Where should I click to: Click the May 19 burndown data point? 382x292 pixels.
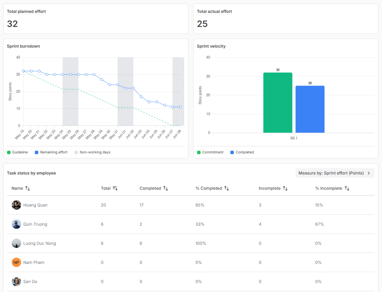(x=23, y=71)
